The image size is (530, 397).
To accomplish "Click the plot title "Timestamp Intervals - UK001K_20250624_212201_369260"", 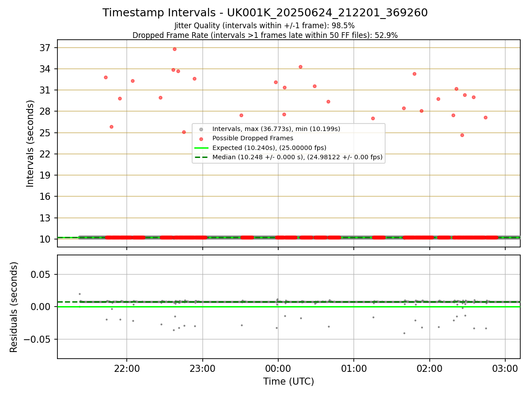I will [x=265, y=13].
